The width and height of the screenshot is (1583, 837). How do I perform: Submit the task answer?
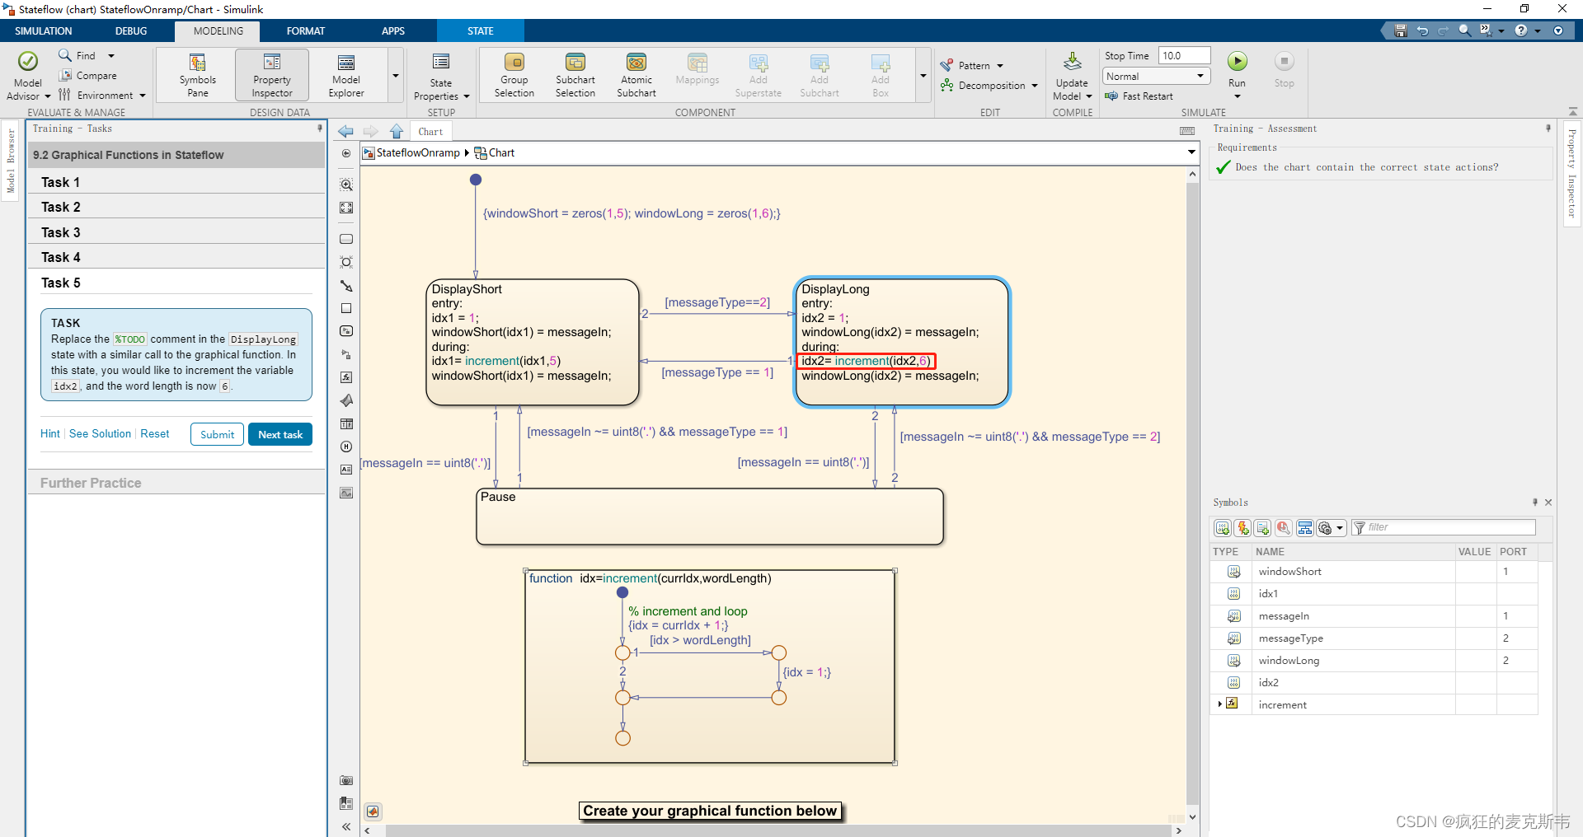click(217, 434)
